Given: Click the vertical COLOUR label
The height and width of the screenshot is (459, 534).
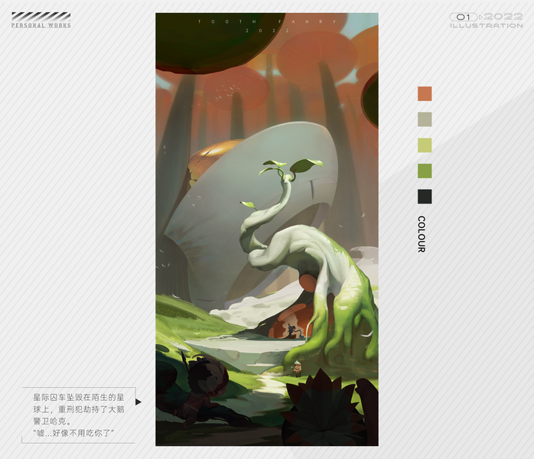Looking at the screenshot, I should click(x=422, y=234).
